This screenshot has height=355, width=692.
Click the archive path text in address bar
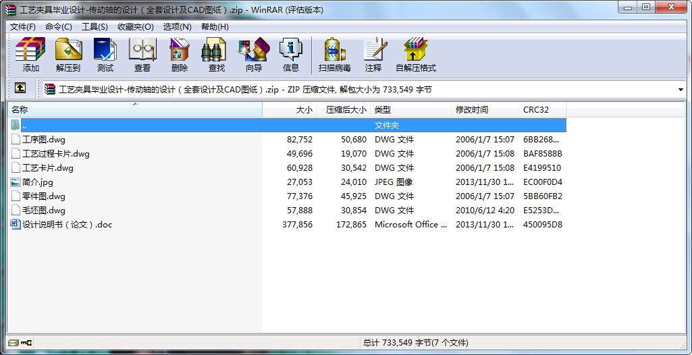[x=245, y=90]
